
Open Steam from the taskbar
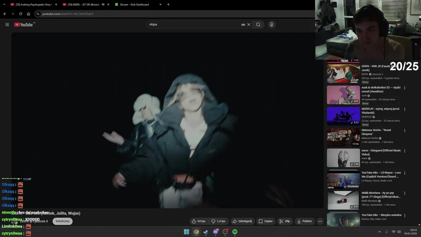(206, 232)
